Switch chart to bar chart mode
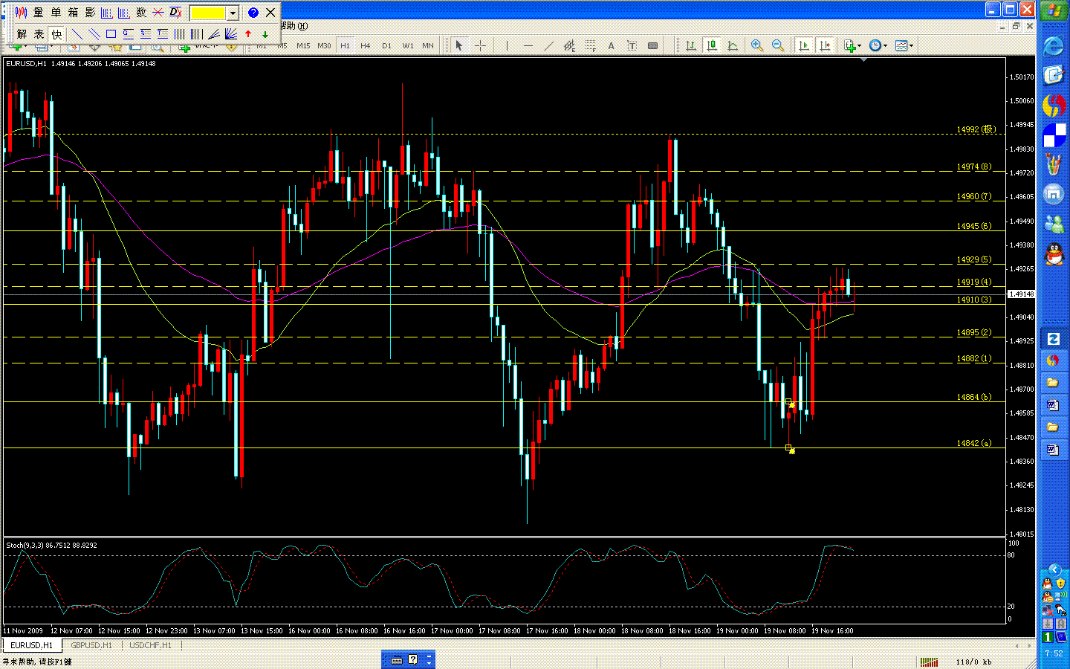1070x669 pixels. click(691, 46)
